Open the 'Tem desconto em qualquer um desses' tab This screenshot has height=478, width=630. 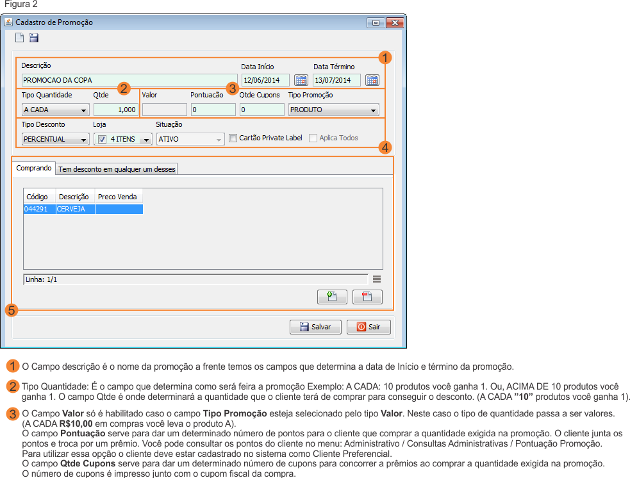pyautogui.click(x=117, y=169)
